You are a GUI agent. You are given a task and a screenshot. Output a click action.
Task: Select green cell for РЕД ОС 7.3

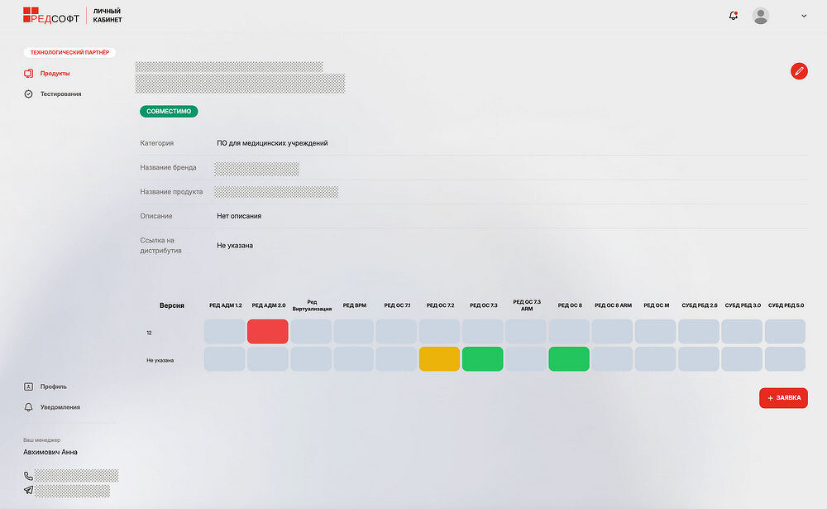482,359
